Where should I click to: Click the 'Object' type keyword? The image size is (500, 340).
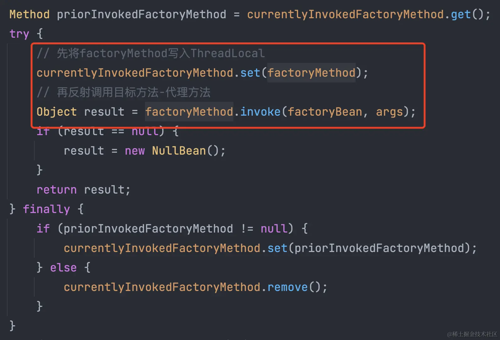57,112
